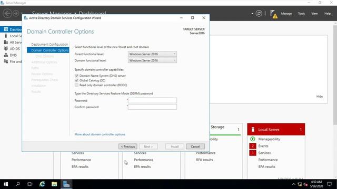Open Task View on the taskbar
Screen dimensions: 337x189
[x=29, y=184]
